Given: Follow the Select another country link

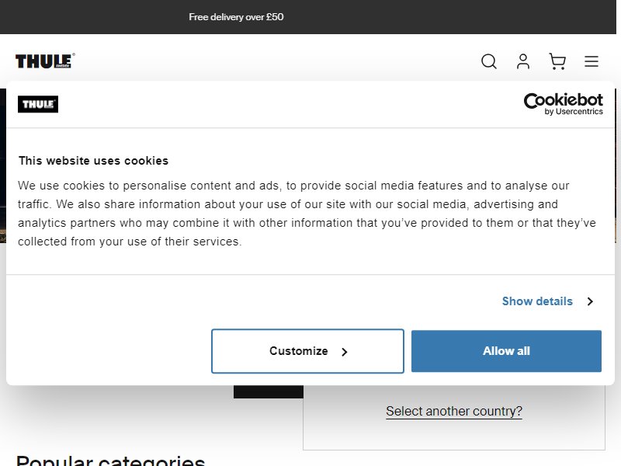Looking at the screenshot, I should 454,412.
